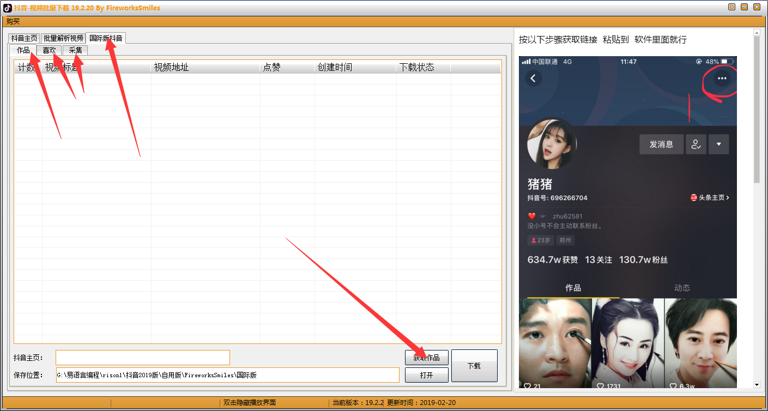The width and height of the screenshot is (768, 411).
Task: Click 双击隐藏播放界面 in the status bar
Action: tap(250, 403)
